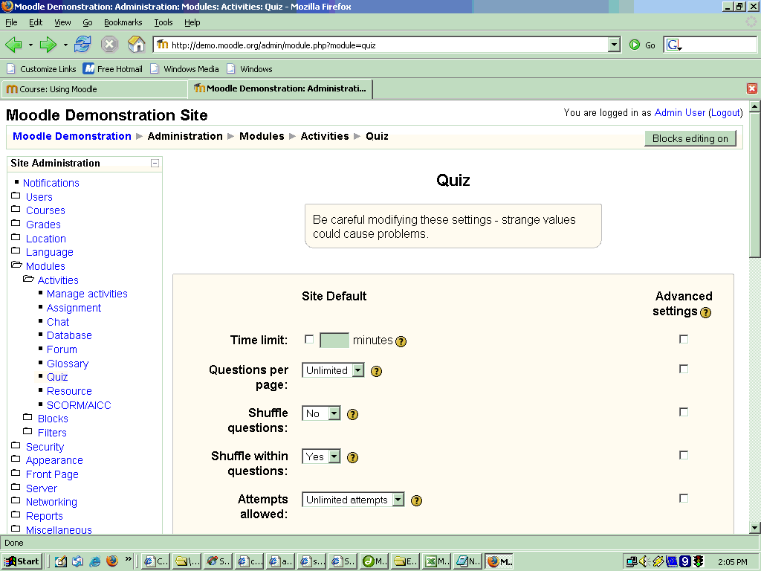Click the Start button
This screenshot has height=571, width=761.
click(x=22, y=561)
